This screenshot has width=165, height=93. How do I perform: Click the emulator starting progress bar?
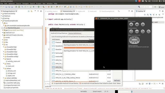click(x=79, y=48)
